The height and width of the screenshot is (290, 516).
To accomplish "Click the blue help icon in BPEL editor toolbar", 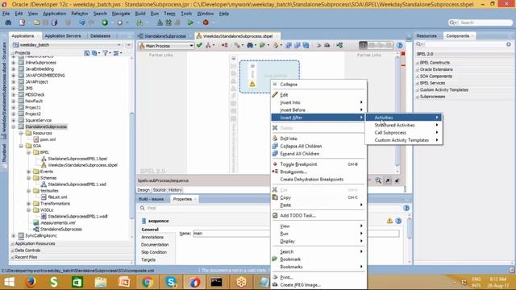I will (400, 45).
